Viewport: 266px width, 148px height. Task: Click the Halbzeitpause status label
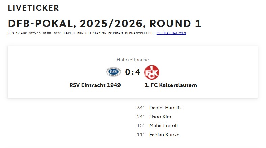133,60
